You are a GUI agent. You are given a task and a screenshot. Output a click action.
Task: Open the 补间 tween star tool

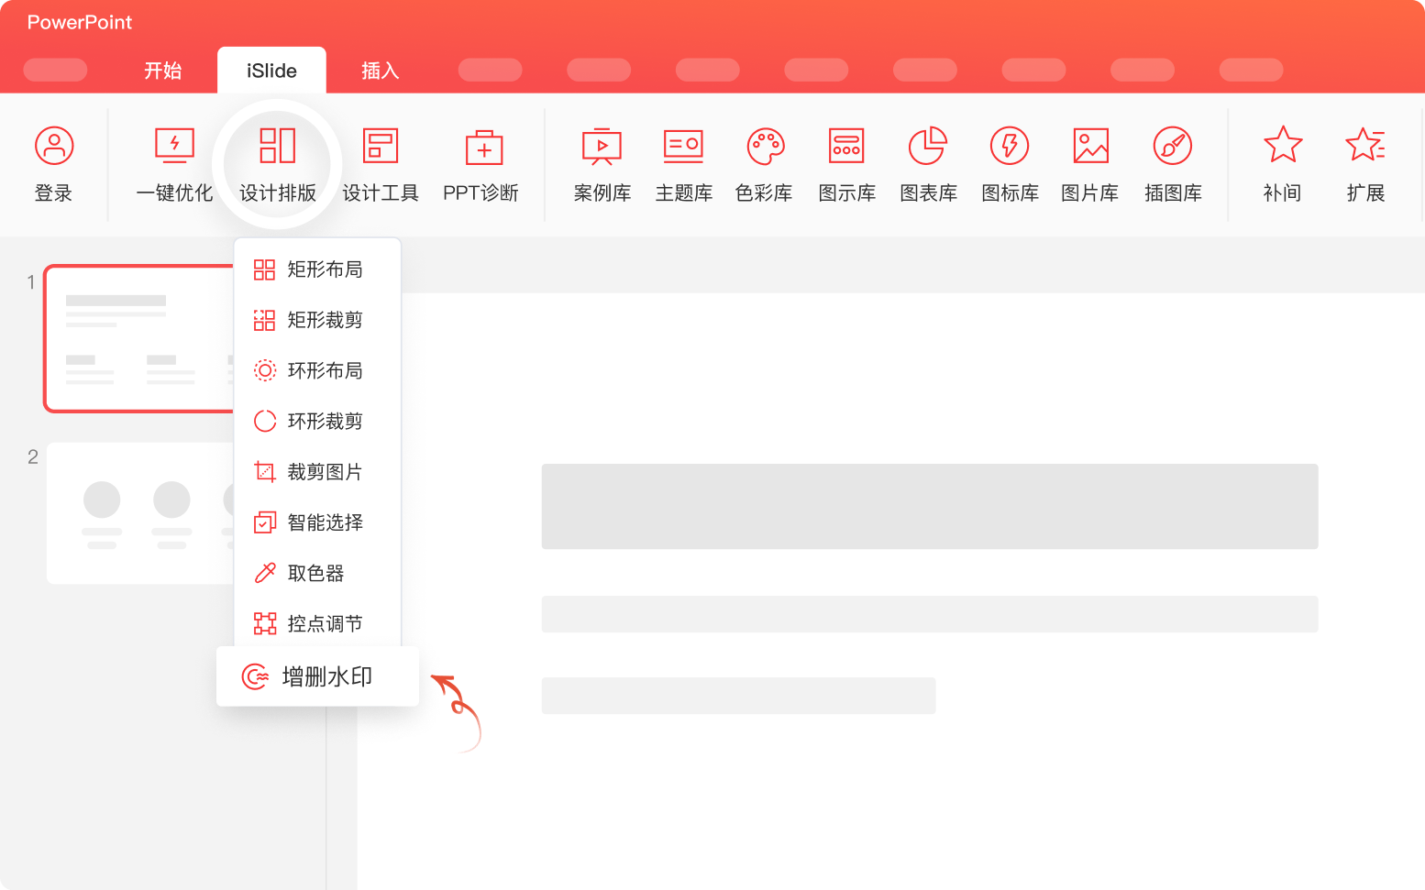tap(1282, 164)
